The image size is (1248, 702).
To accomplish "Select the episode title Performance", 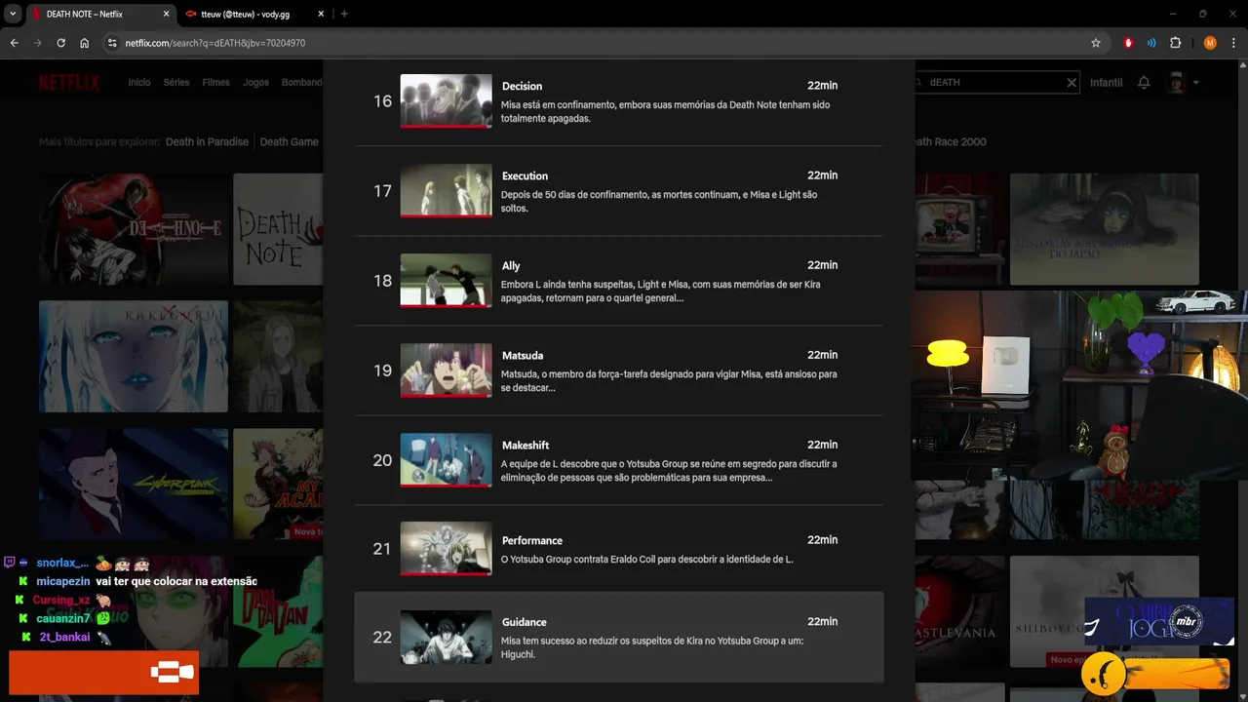I will [x=532, y=540].
